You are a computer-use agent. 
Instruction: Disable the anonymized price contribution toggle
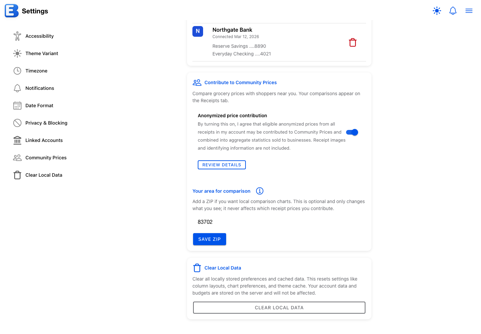click(352, 132)
